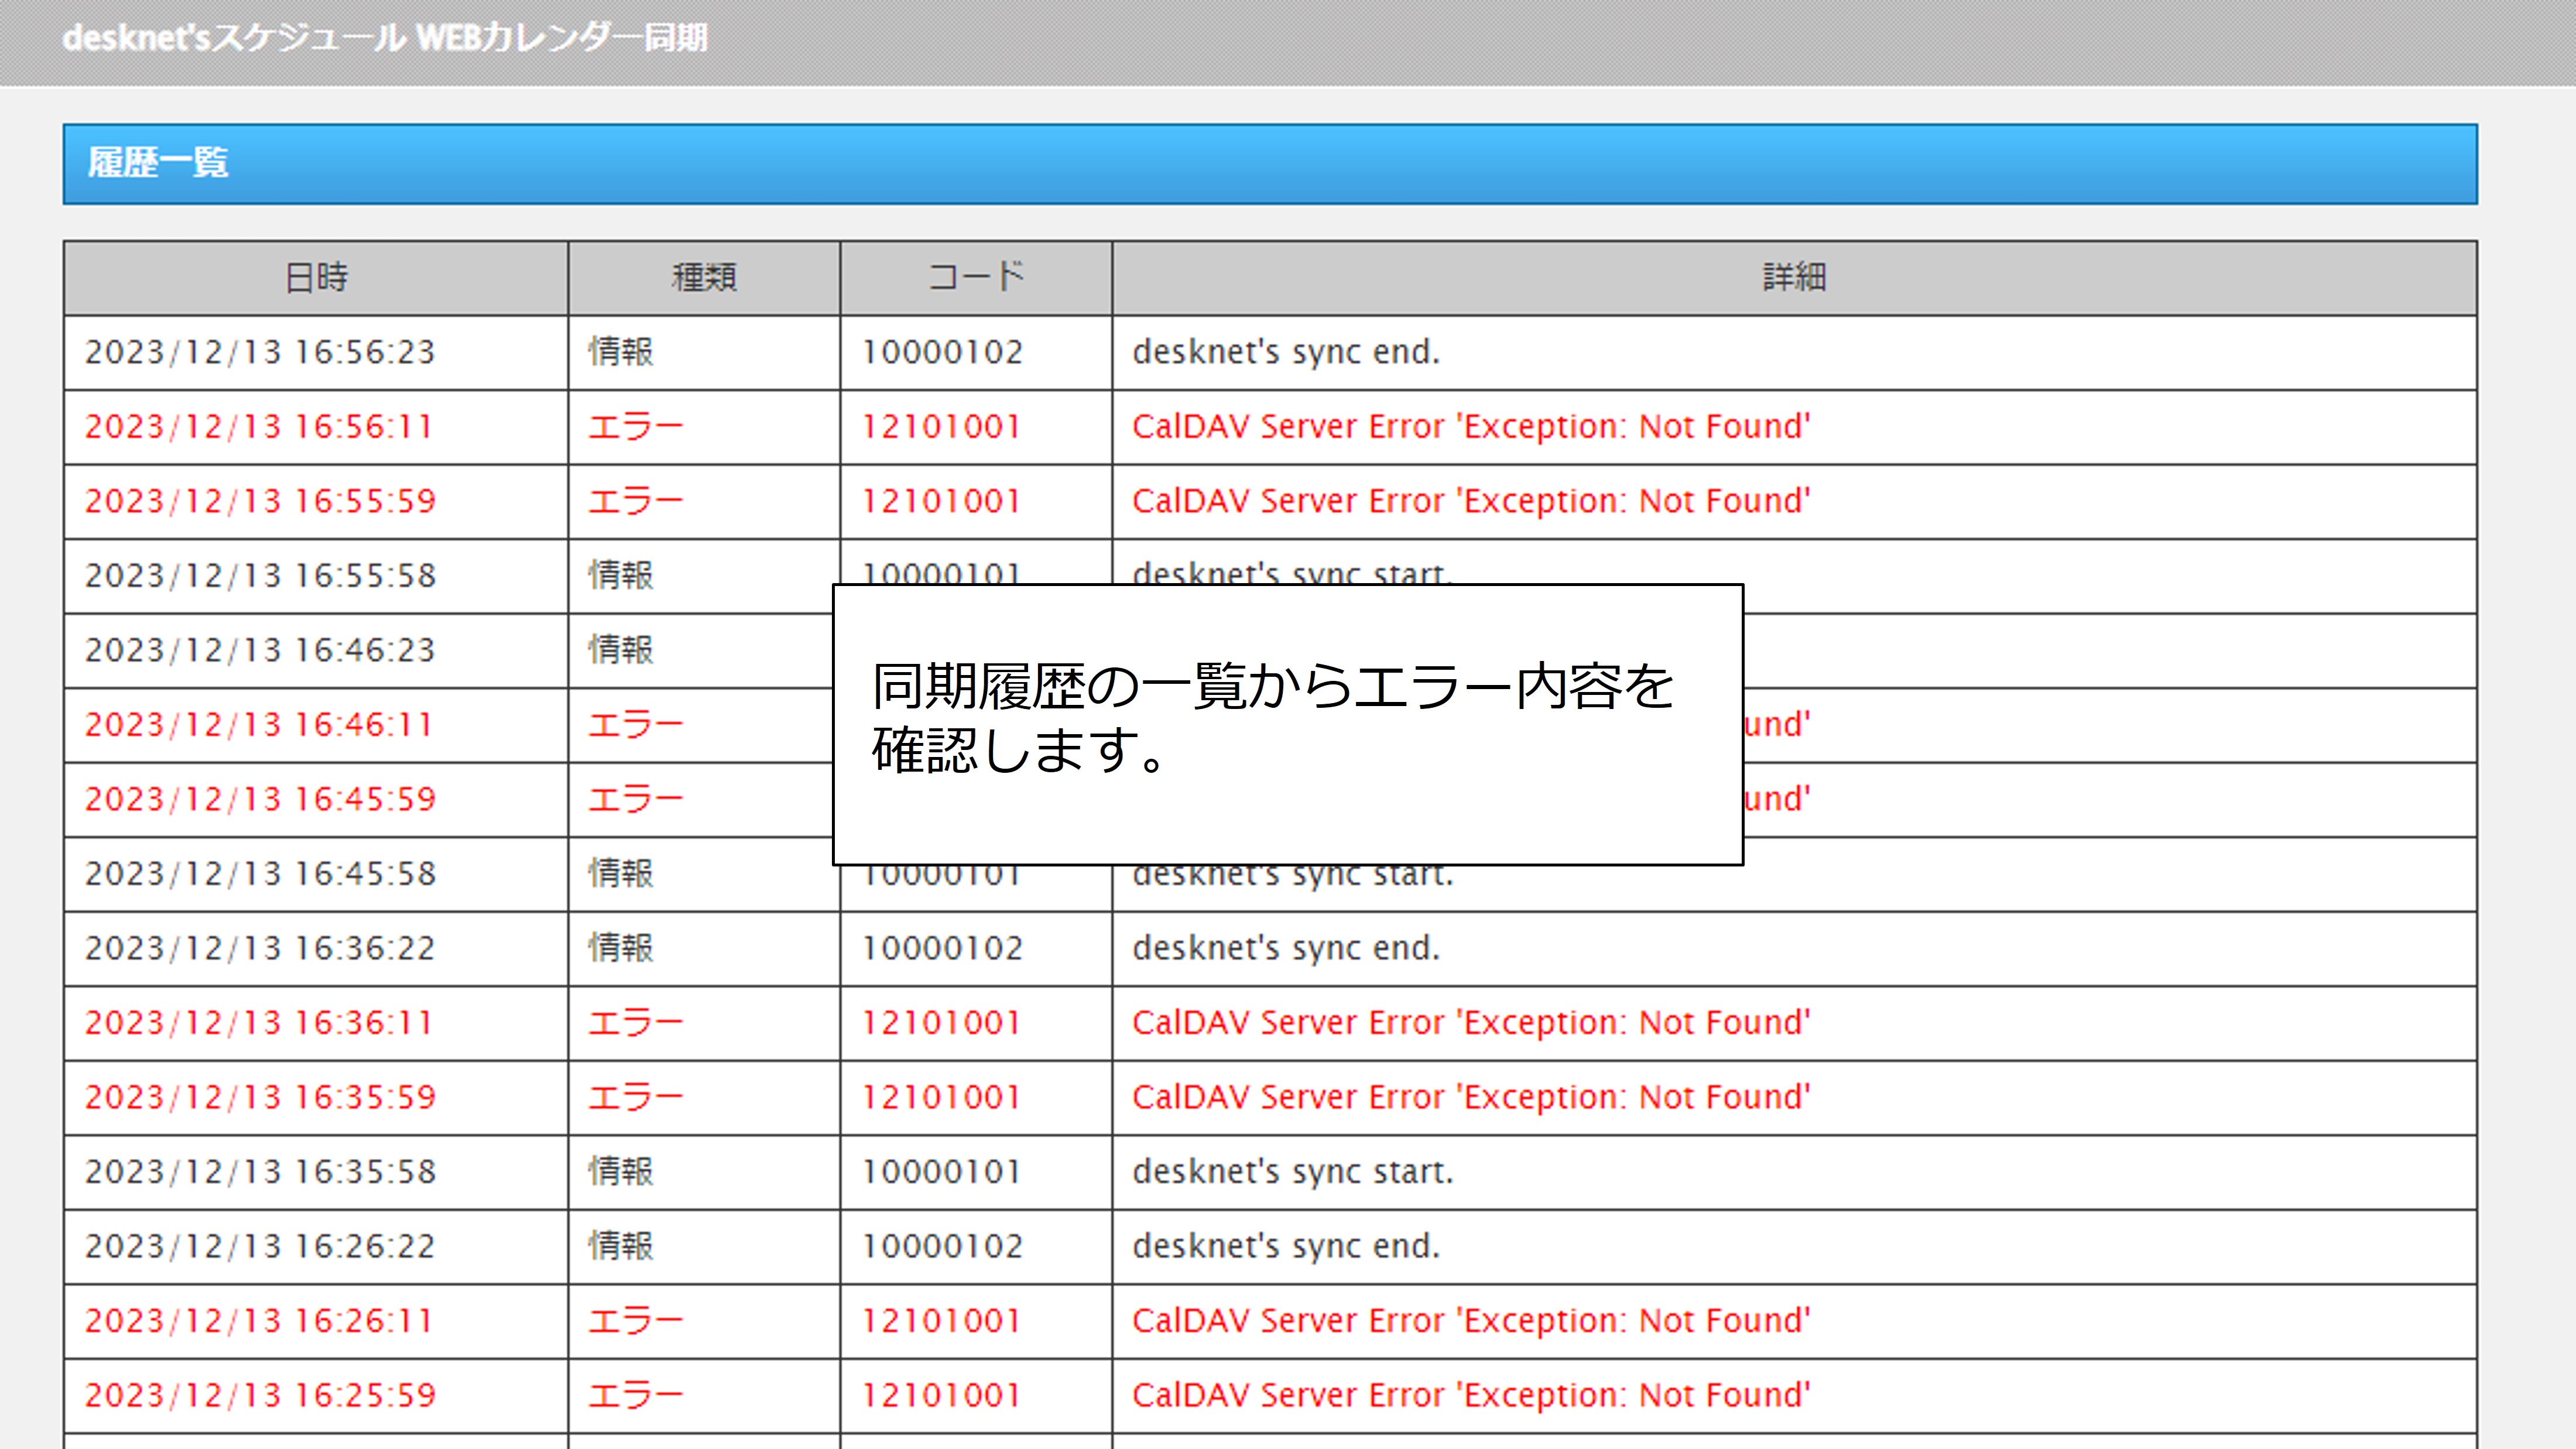Click the 日時 column header
Viewport: 2576px width, 1449px height.
point(316,277)
